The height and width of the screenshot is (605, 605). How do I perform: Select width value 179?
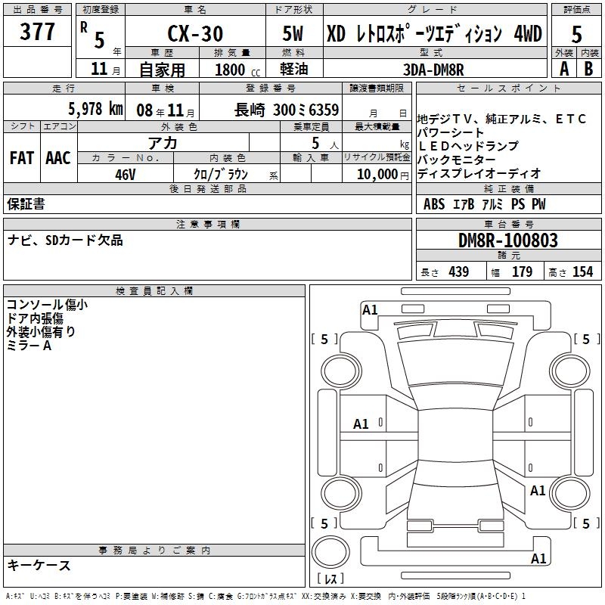[x=522, y=271]
